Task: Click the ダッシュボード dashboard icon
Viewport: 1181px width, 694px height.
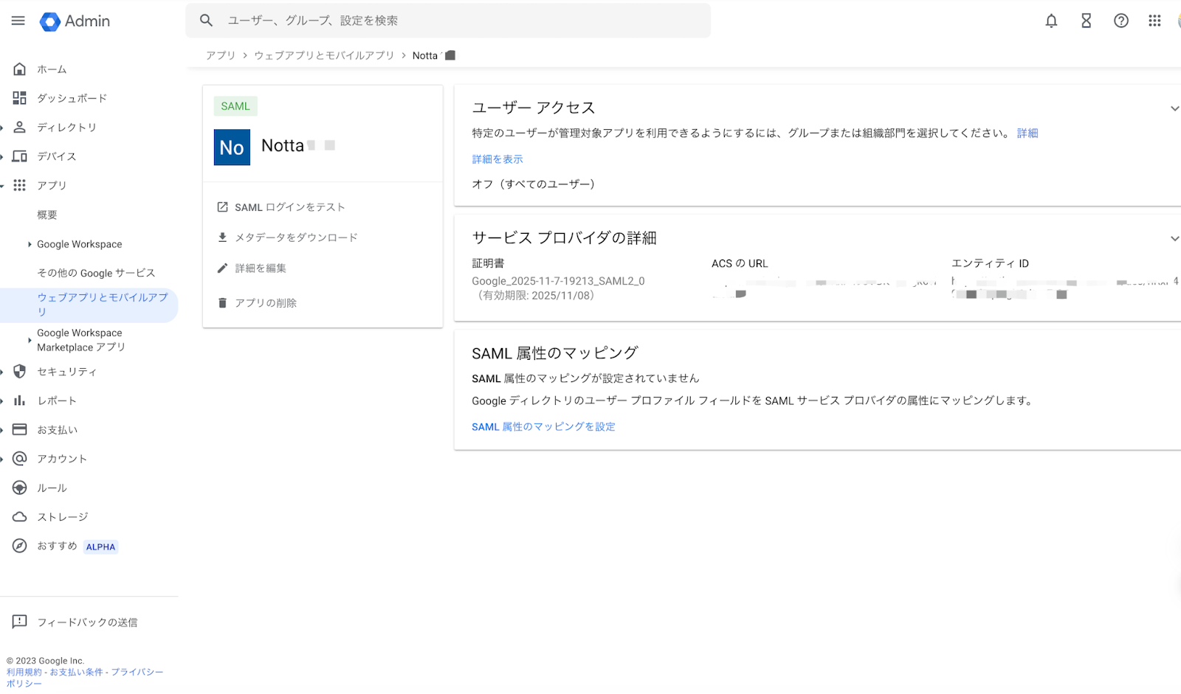Action: tap(20, 97)
